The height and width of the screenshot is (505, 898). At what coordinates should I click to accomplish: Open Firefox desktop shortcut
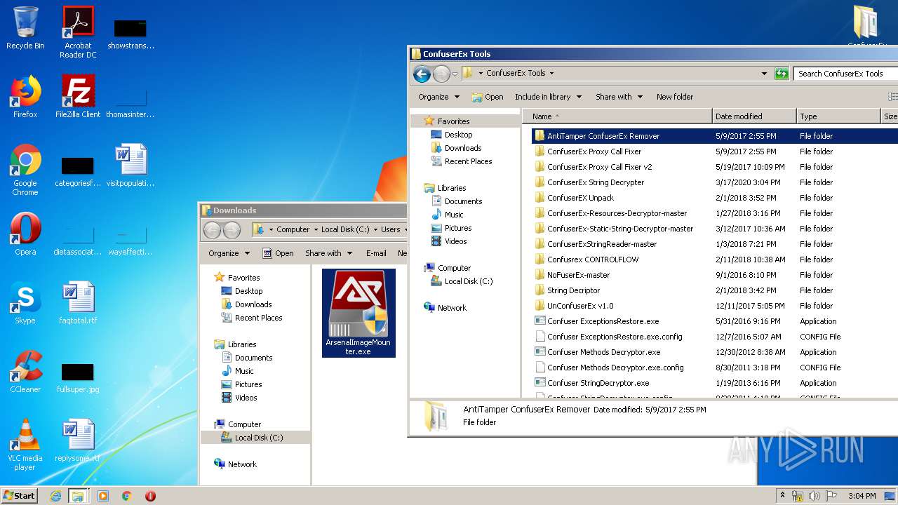25,96
